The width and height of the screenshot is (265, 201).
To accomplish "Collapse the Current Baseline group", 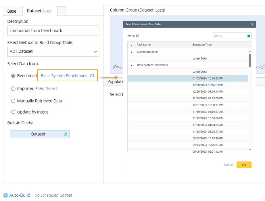I will [x=132, y=52].
